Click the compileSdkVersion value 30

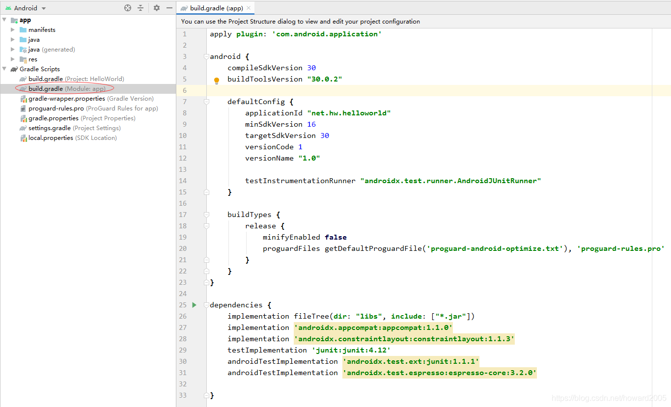[x=311, y=68]
